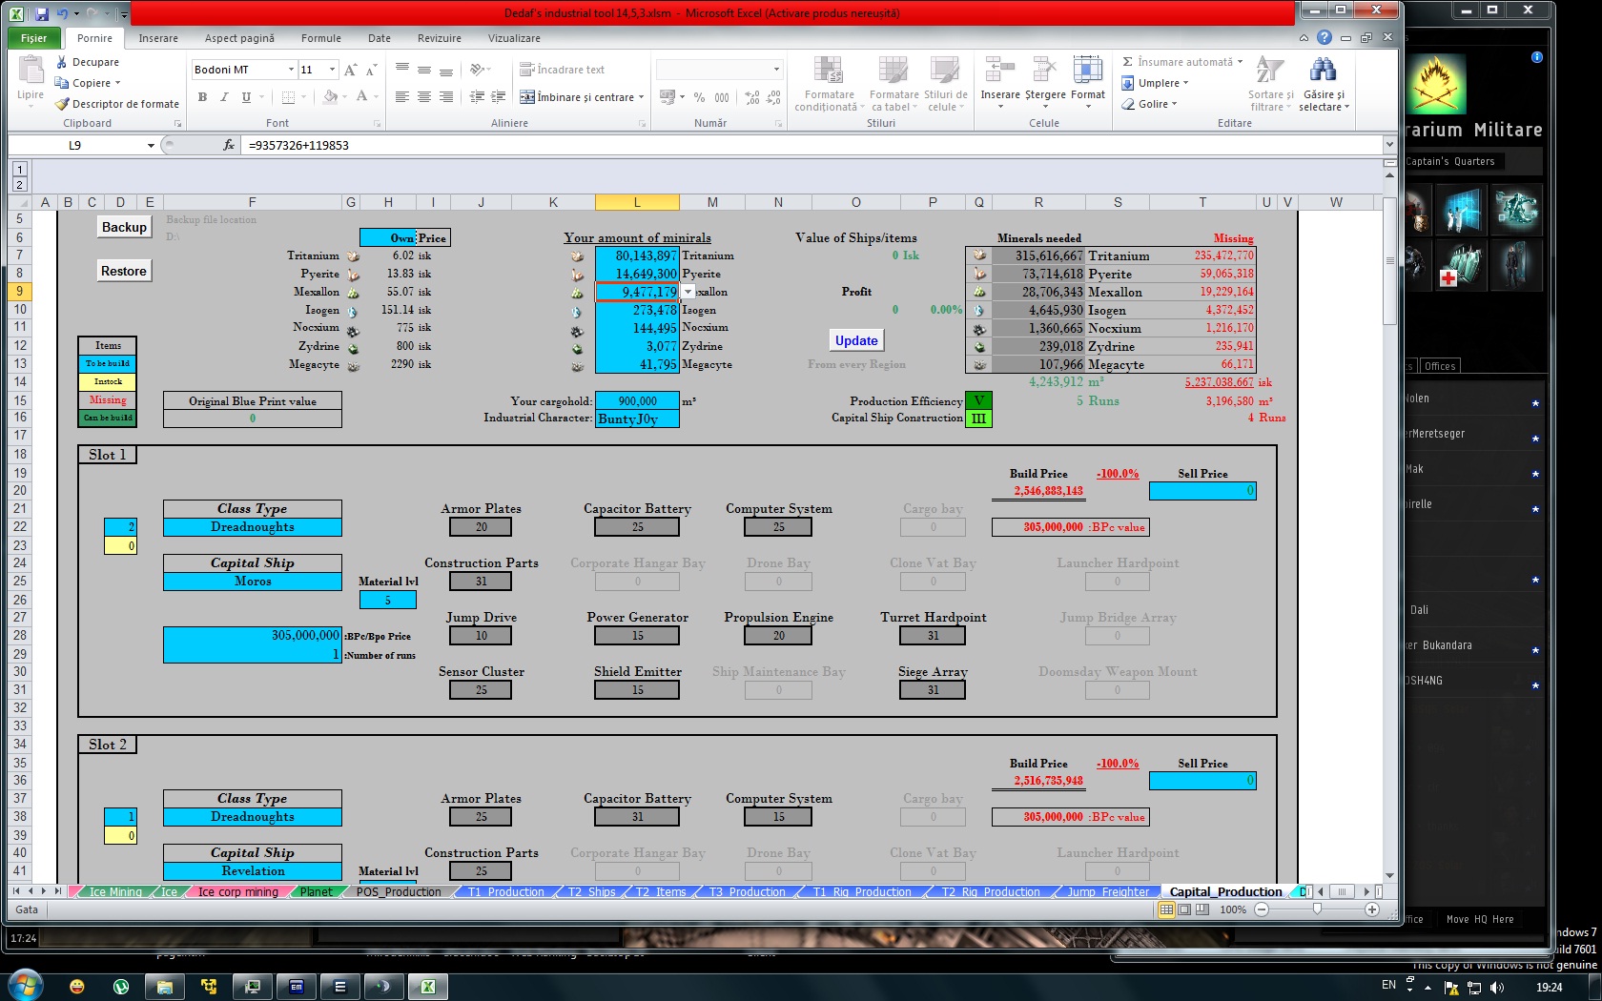This screenshot has height=1001, width=1602.
Task: Click the zoom slider in status bar
Action: pyautogui.click(x=1317, y=909)
